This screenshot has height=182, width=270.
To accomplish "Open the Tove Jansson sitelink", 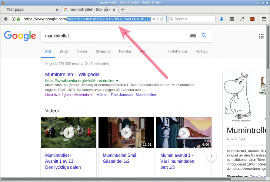I will (x=121, y=95).
